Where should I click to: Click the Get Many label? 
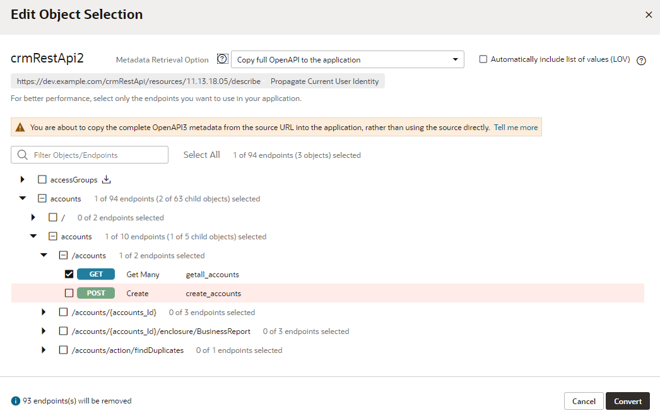coord(143,275)
